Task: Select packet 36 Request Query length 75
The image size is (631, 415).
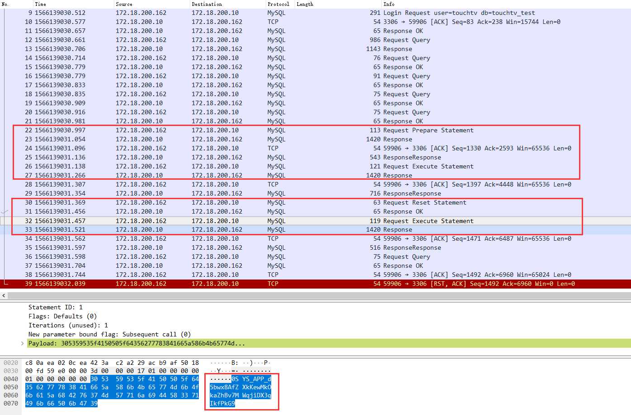Action: click(315, 256)
